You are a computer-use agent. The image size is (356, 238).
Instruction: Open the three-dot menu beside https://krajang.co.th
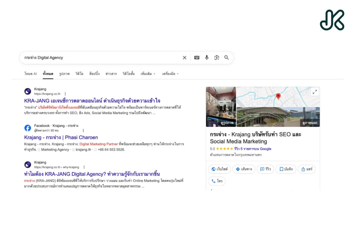(x=65, y=94)
